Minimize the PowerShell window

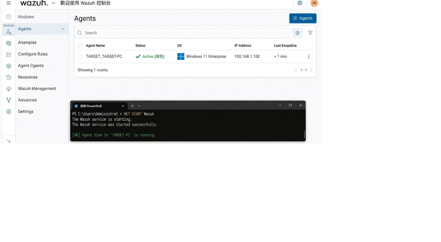pos(280,105)
